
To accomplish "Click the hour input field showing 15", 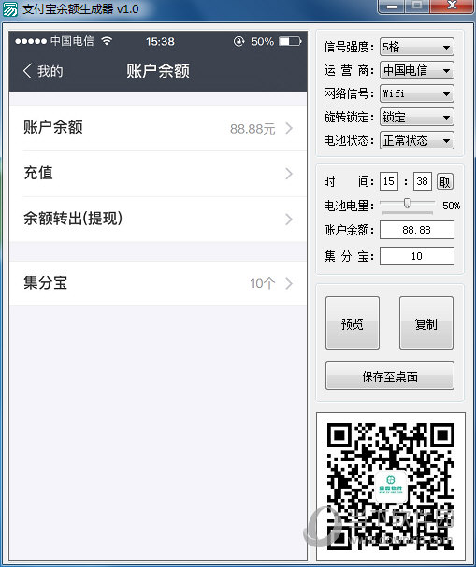I will tap(389, 181).
